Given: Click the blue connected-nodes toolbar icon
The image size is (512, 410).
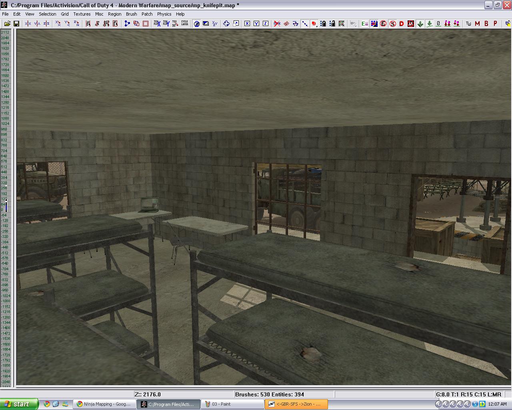Looking at the screenshot, I should point(127,24).
